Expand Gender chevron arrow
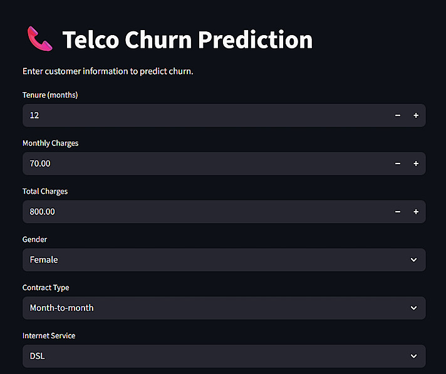 413,259
